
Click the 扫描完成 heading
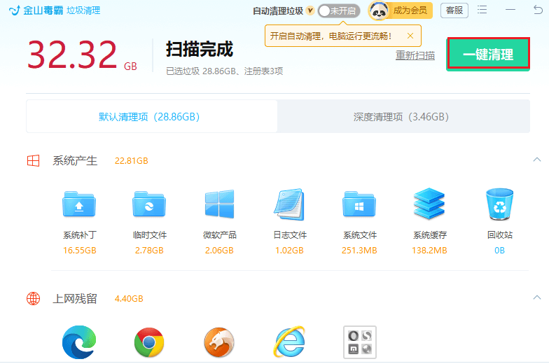click(x=199, y=49)
